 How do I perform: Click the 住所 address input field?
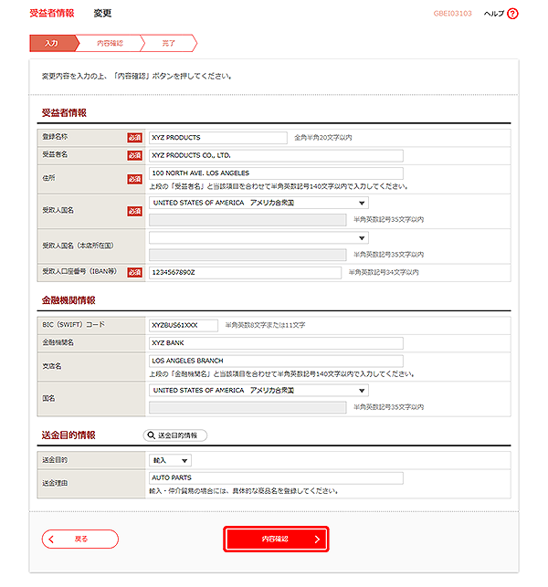click(276, 173)
